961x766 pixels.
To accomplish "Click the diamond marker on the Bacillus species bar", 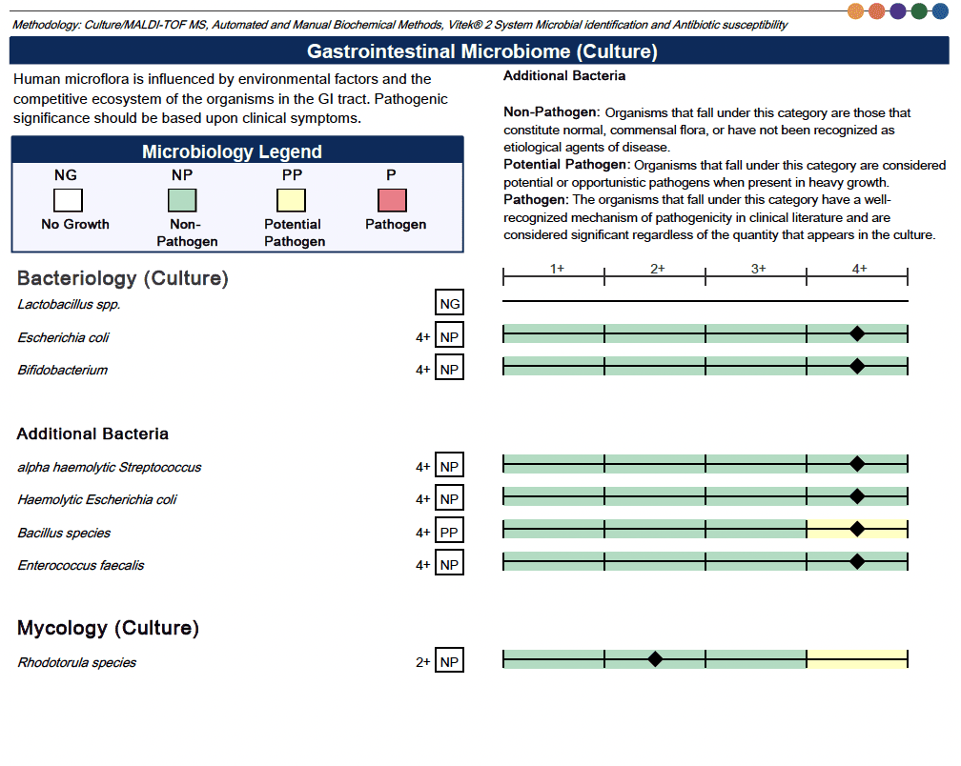I will (858, 528).
